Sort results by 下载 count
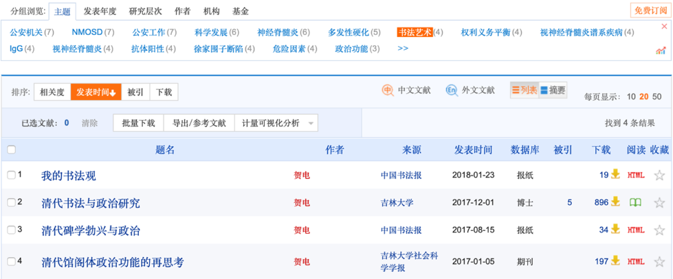This screenshot has height=279, width=673. [164, 92]
